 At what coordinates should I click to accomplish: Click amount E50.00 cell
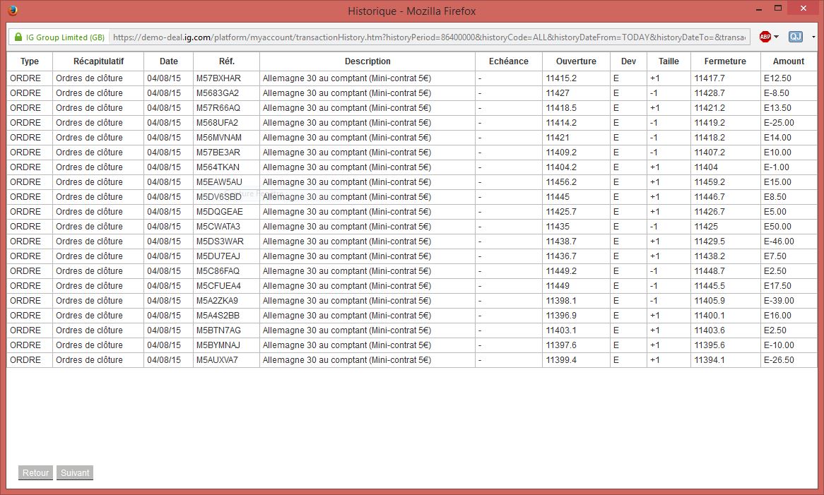pos(789,226)
